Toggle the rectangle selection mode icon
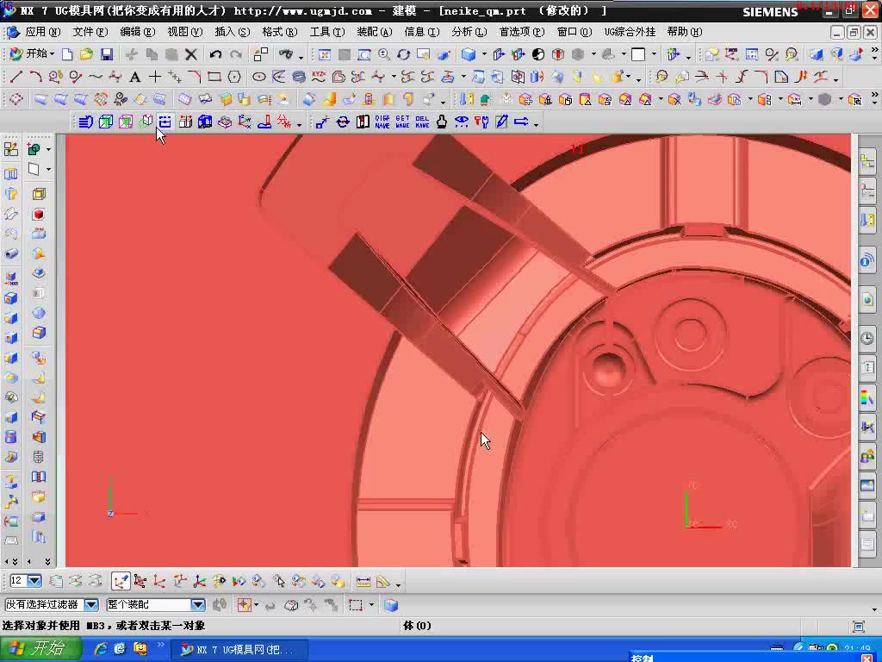This screenshot has width=882, height=662. pos(355,605)
